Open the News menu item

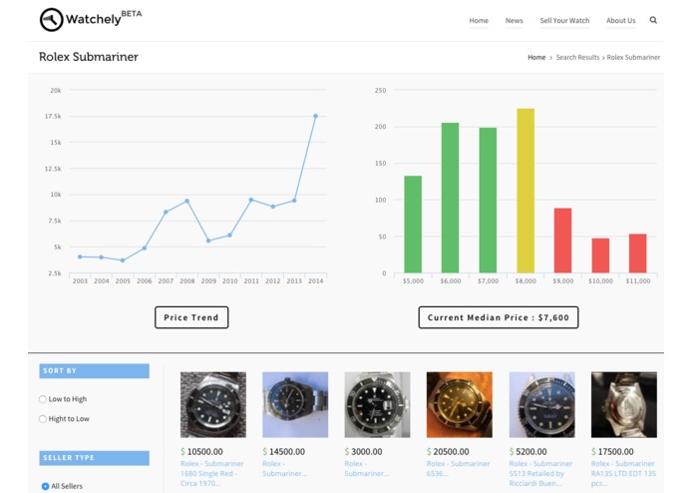tap(514, 20)
